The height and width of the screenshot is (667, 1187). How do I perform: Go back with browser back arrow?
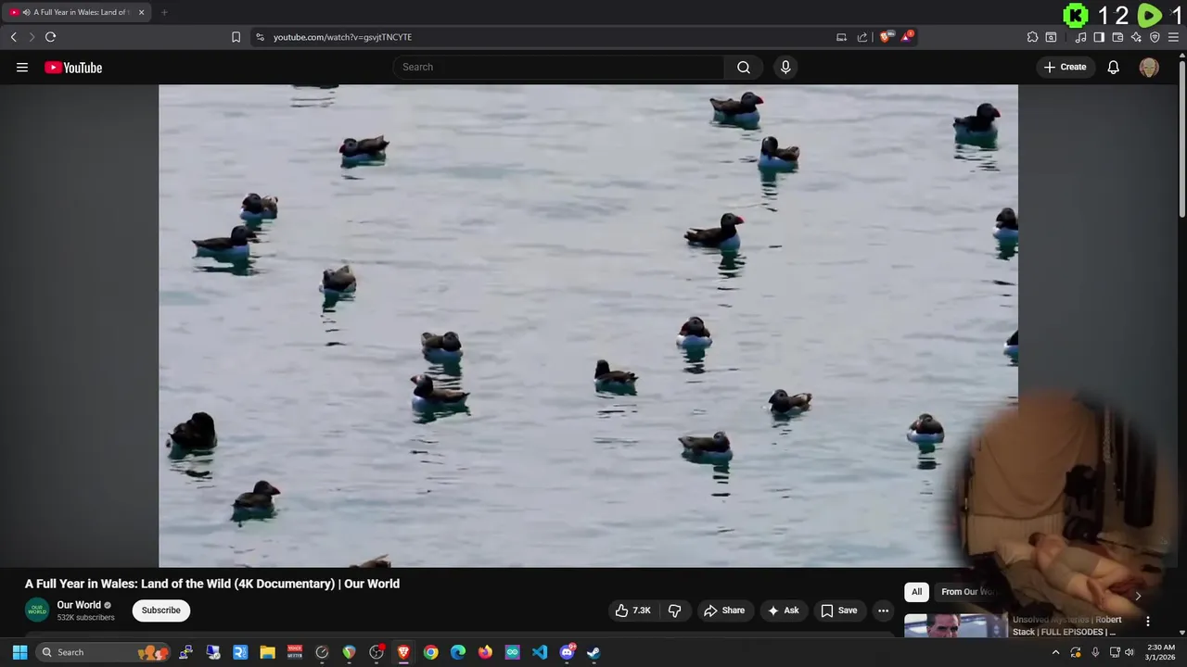tap(13, 37)
